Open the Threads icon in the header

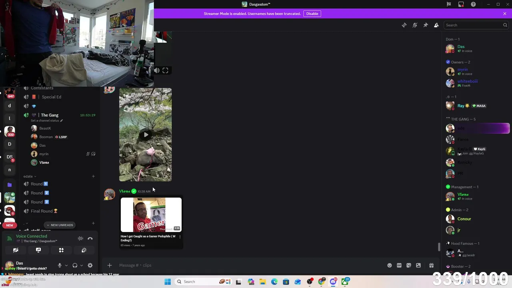point(404,25)
